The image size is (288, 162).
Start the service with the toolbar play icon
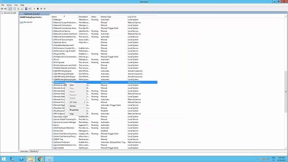(x=34, y=9)
